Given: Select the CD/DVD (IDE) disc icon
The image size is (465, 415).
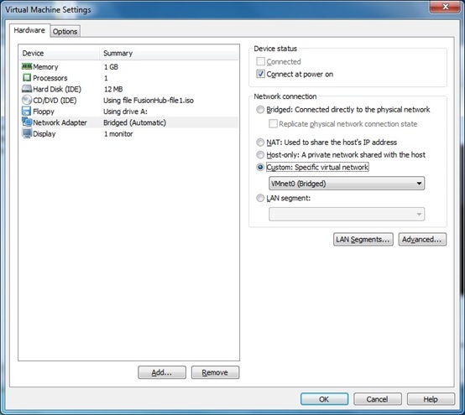Looking at the screenshot, I should click(27, 100).
